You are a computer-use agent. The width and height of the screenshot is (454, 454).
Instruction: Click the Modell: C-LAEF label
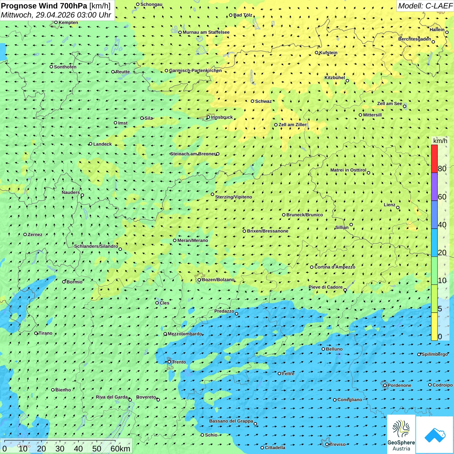pos(425,6)
